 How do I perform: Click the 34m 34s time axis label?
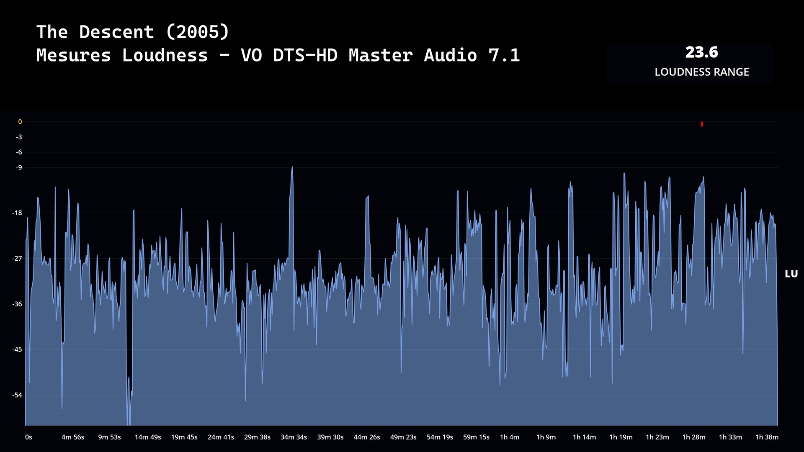point(294,437)
